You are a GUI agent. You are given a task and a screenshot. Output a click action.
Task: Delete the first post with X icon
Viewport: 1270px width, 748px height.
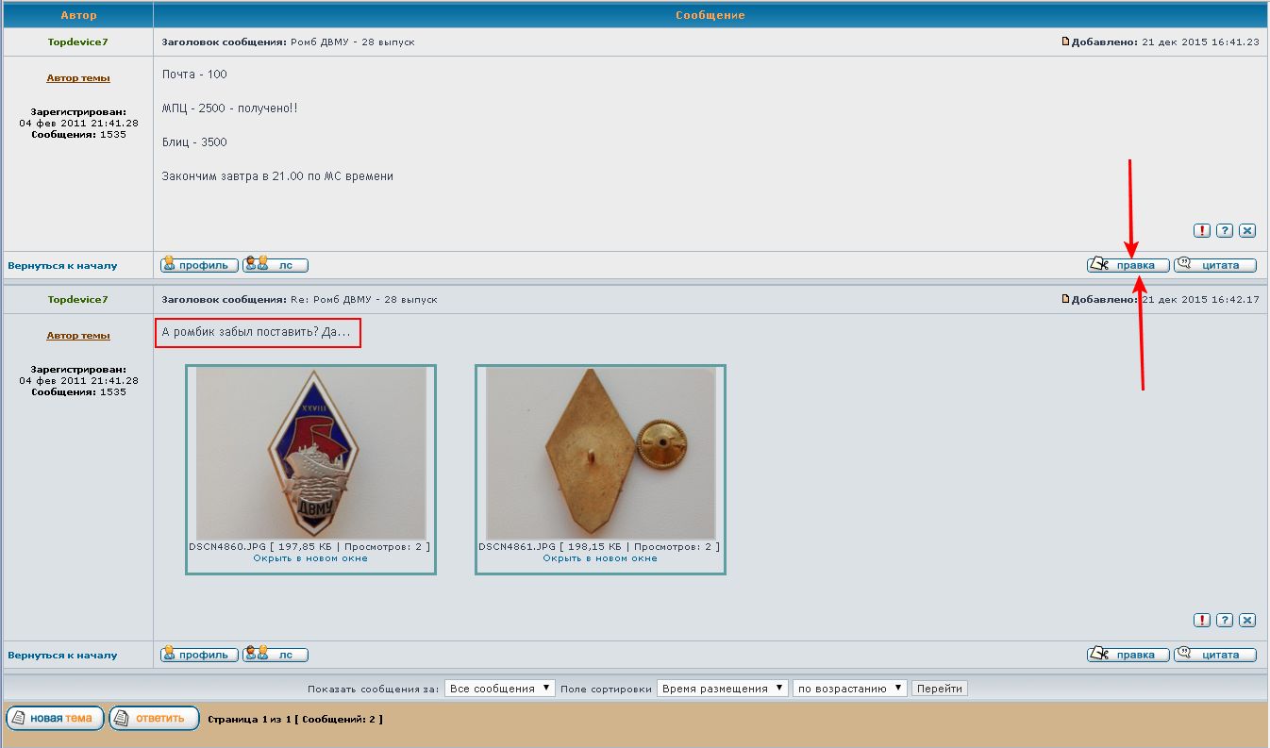(x=1247, y=230)
